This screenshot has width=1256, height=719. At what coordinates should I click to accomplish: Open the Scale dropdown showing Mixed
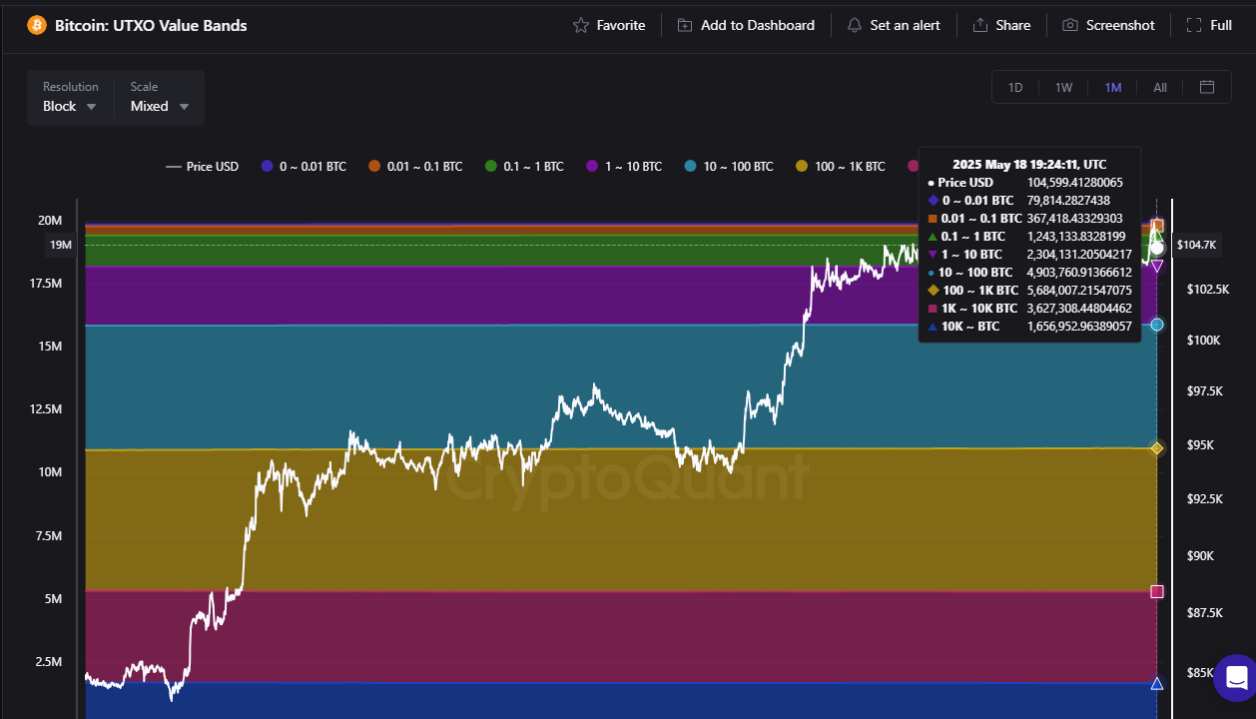(158, 106)
